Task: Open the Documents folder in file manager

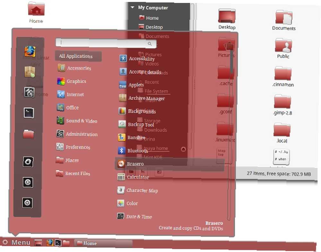Action: pos(284,20)
